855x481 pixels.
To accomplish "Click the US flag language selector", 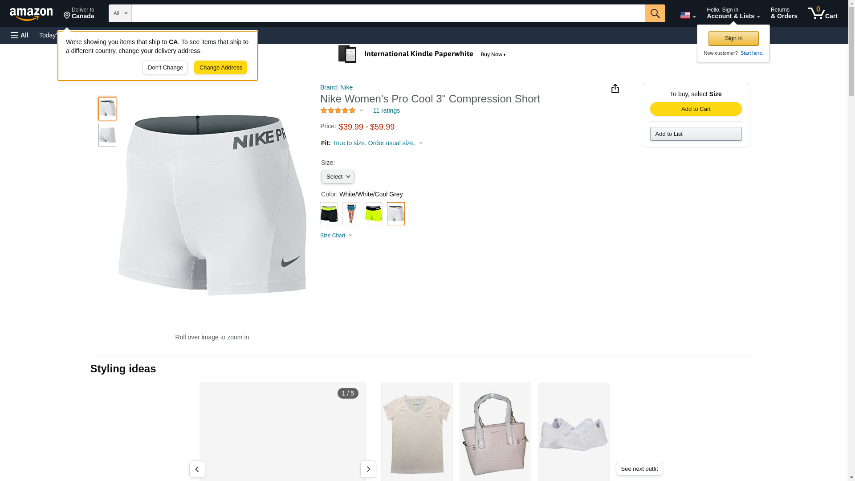I will pyautogui.click(x=688, y=15).
